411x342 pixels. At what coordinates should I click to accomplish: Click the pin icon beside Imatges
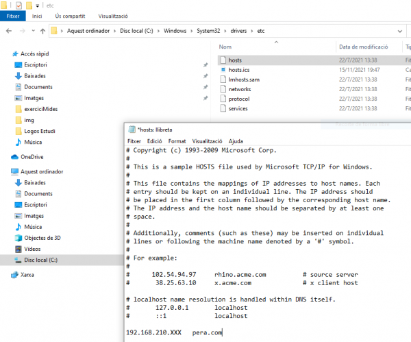[x=206, y=98]
